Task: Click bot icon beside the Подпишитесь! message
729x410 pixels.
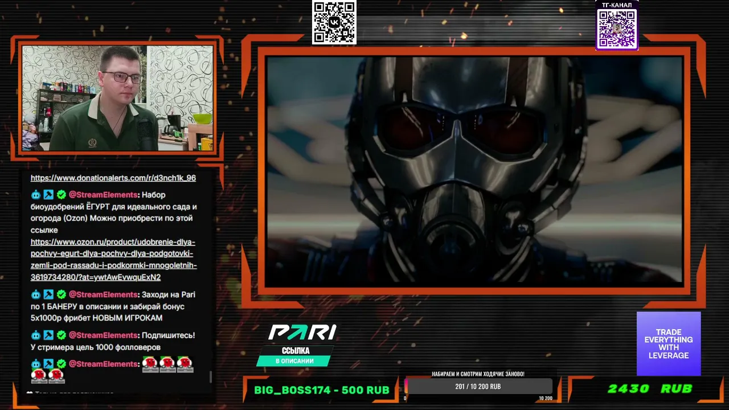Action: coord(36,335)
